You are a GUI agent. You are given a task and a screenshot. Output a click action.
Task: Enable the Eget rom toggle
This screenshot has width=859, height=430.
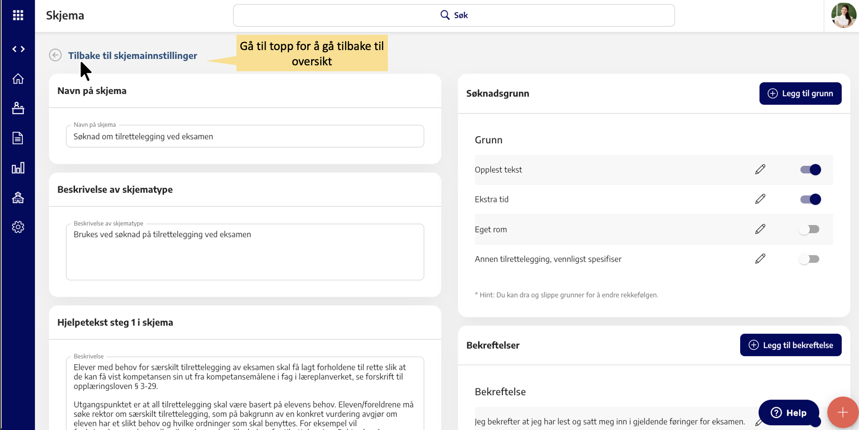pyautogui.click(x=809, y=229)
